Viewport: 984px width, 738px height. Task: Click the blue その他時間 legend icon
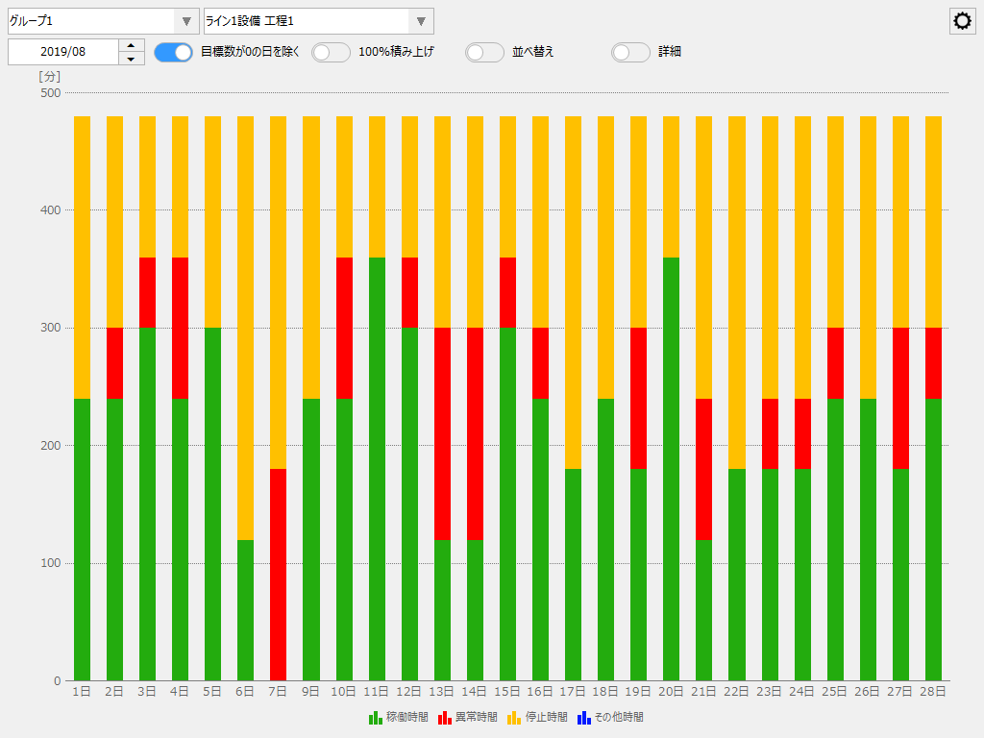click(x=582, y=717)
